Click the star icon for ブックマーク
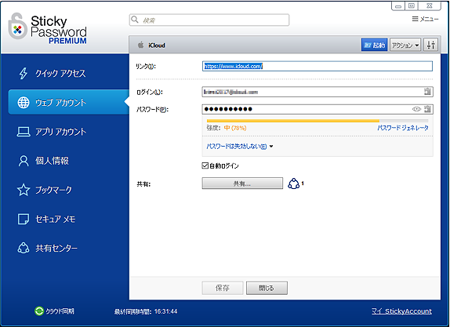Screen dimensions: 450x327 coord(24,190)
